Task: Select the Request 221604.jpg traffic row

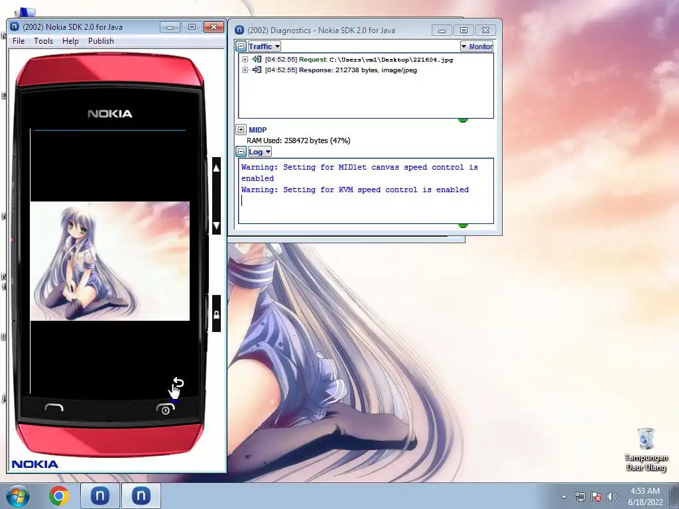Action: (359, 59)
